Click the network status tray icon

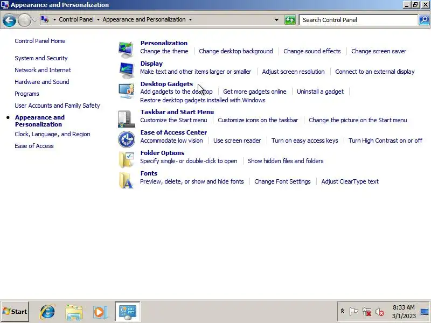point(367,312)
